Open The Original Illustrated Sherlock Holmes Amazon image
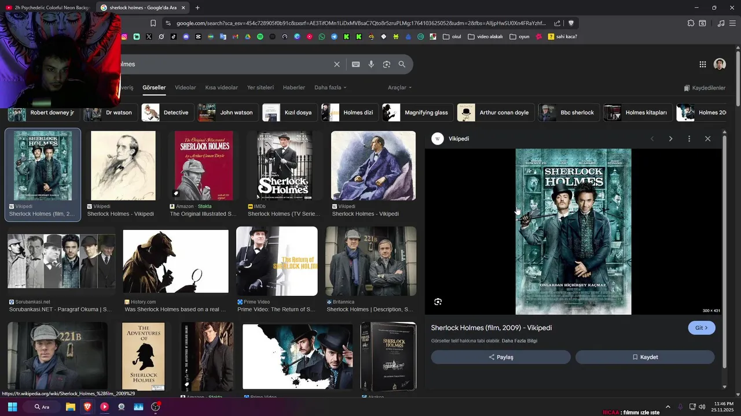This screenshot has height=416, width=741. click(204, 166)
